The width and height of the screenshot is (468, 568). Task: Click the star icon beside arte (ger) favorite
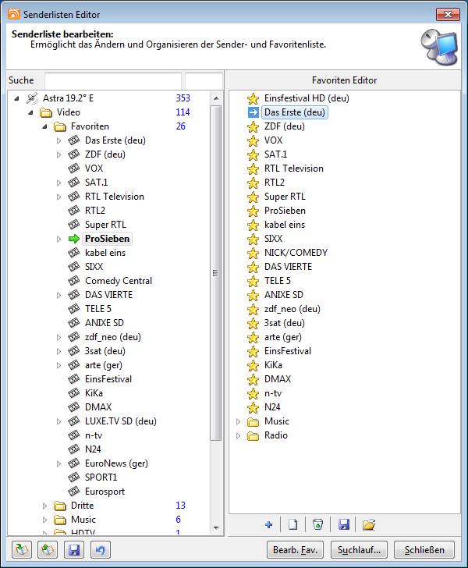tap(253, 337)
